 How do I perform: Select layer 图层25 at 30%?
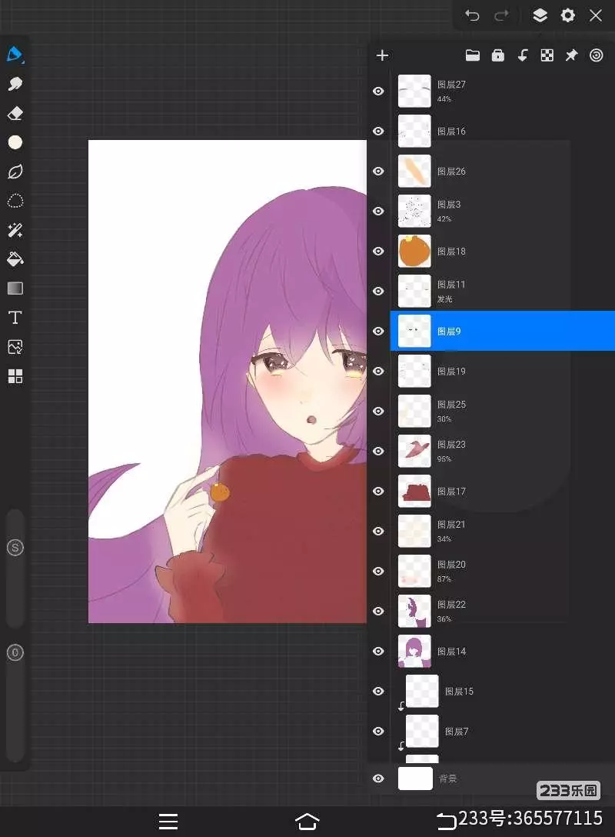502,411
